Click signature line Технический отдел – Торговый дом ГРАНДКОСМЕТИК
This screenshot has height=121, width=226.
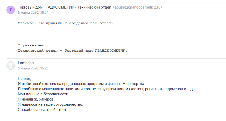pos(73,51)
